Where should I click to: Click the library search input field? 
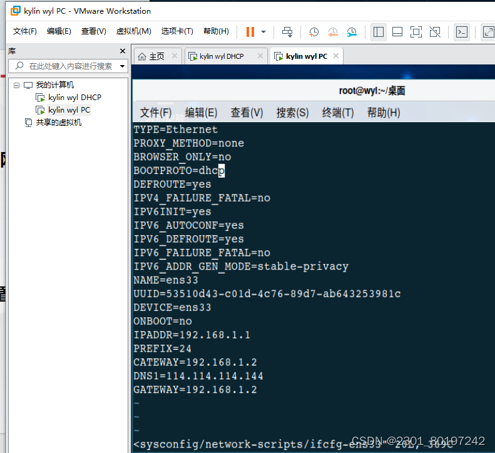tap(68, 66)
